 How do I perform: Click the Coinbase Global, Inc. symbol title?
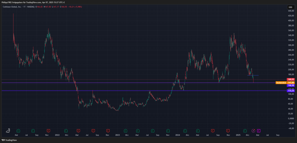(x=14, y=7)
